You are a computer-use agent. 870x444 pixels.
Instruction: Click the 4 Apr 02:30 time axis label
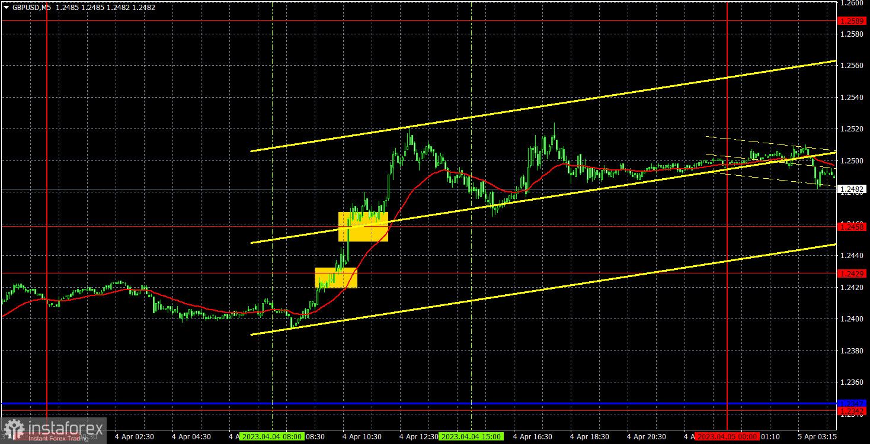coord(135,436)
